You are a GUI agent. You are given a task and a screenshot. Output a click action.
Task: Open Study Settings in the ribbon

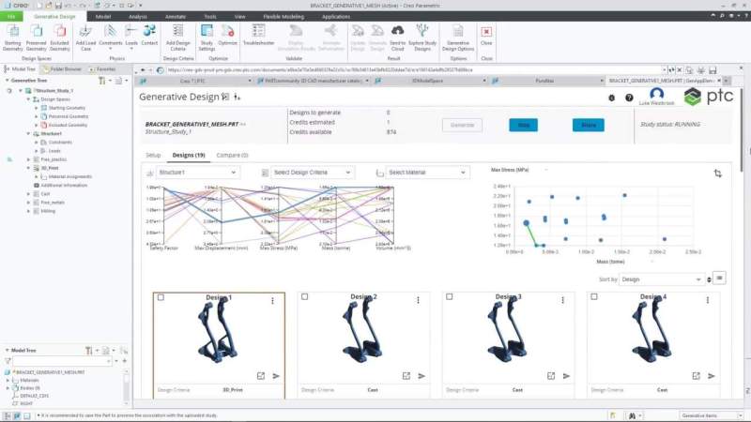pyautogui.click(x=207, y=38)
